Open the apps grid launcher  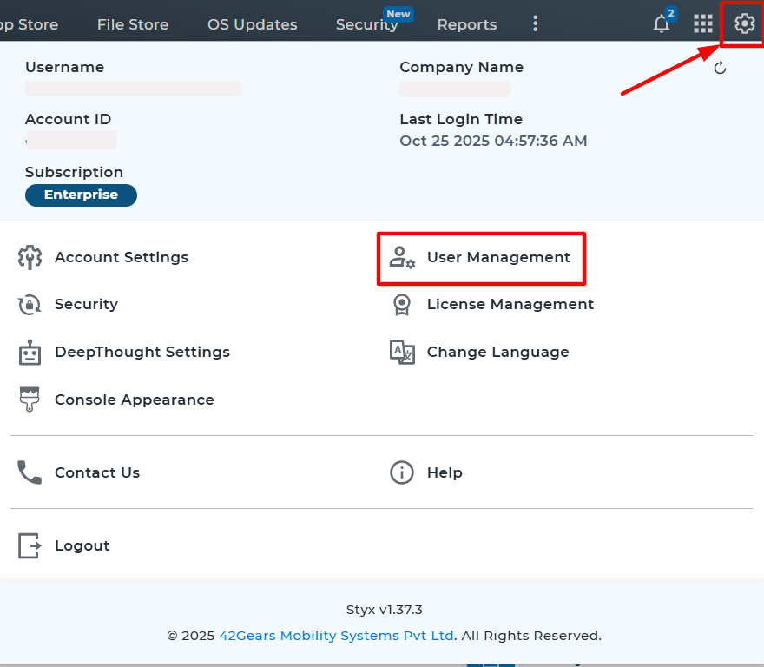pyautogui.click(x=702, y=24)
